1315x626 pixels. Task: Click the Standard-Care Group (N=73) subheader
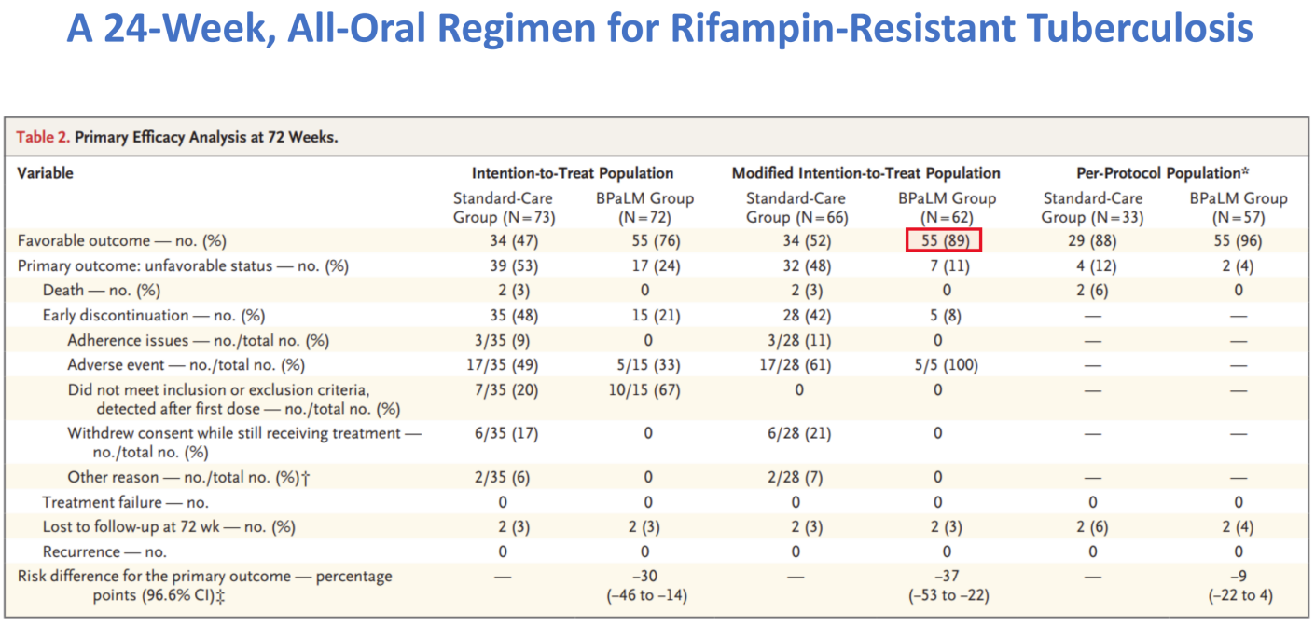coord(503,208)
